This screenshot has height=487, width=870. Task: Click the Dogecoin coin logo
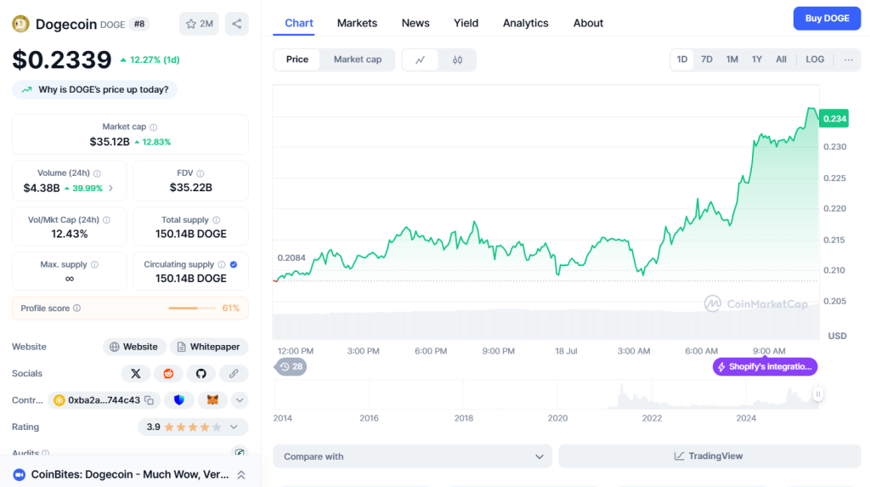click(x=20, y=24)
